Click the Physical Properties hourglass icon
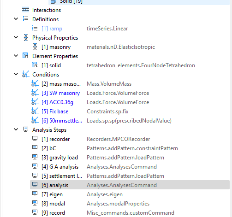Viewport: 232px width, 217px height. [26, 37]
